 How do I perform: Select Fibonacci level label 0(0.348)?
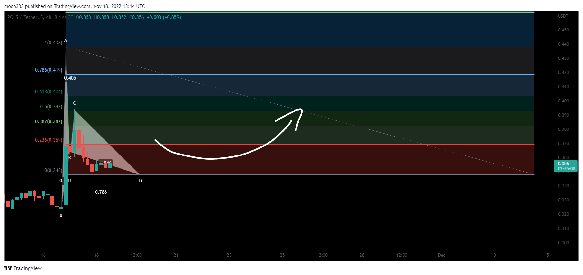[53, 170]
